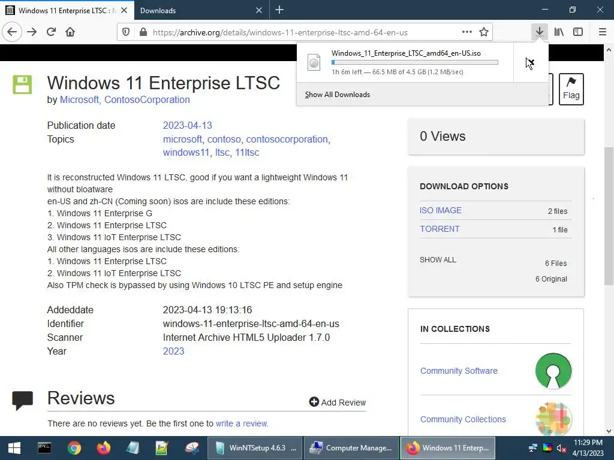Open Community Collections thumbnail image
Screen dimensions: 614x460
[x=553, y=419]
